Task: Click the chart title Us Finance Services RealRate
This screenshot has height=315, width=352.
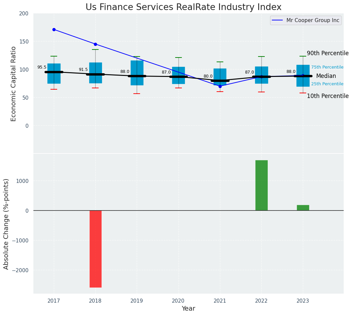Action: click(184, 7)
